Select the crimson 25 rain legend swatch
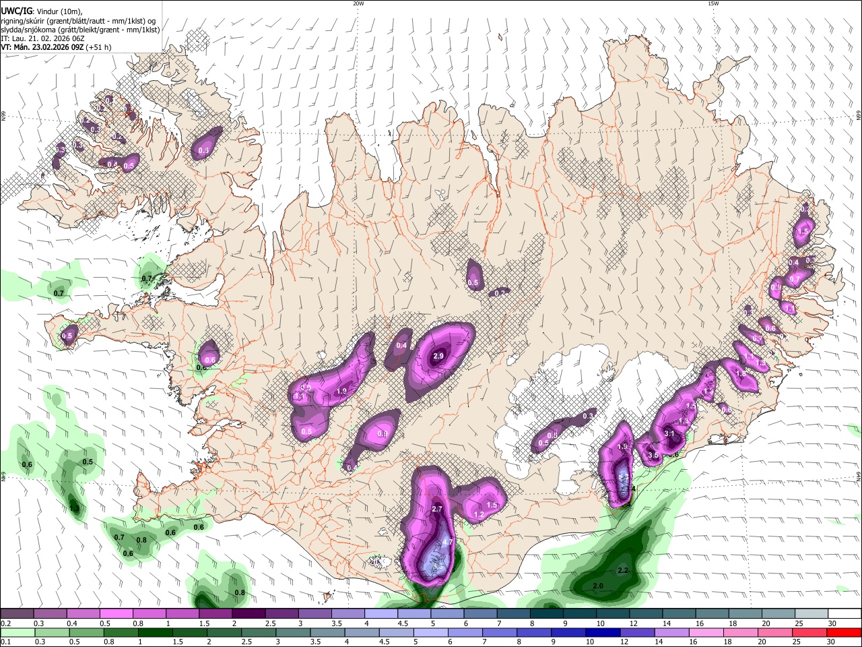This screenshot has width=862, height=647. point(811,632)
